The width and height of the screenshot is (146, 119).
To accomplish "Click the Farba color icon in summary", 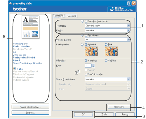I will [x=14, y=68].
